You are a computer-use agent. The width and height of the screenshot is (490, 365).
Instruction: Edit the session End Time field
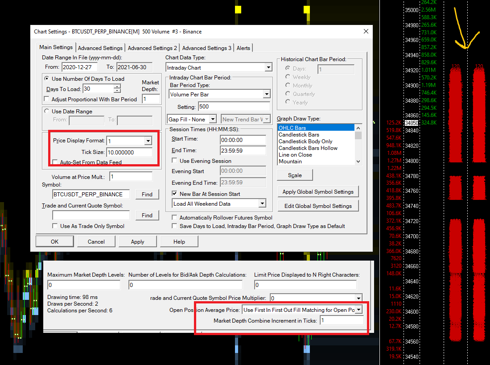tap(243, 150)
